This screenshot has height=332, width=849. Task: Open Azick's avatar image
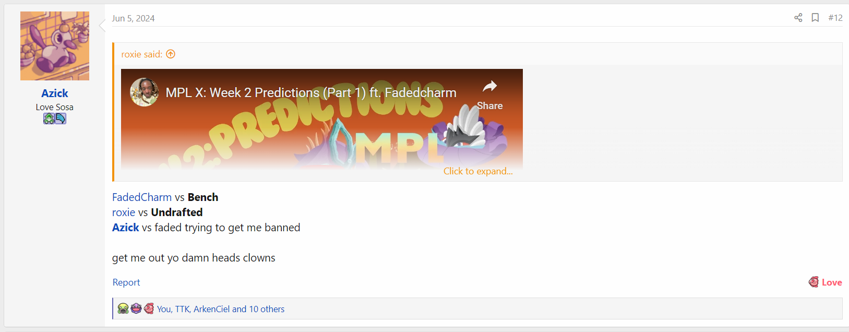tap(55, 46)
